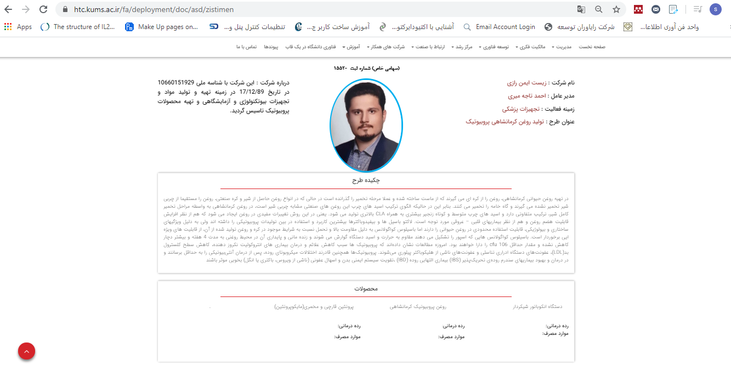Open the mail envelope extension icon

[656, 9]
